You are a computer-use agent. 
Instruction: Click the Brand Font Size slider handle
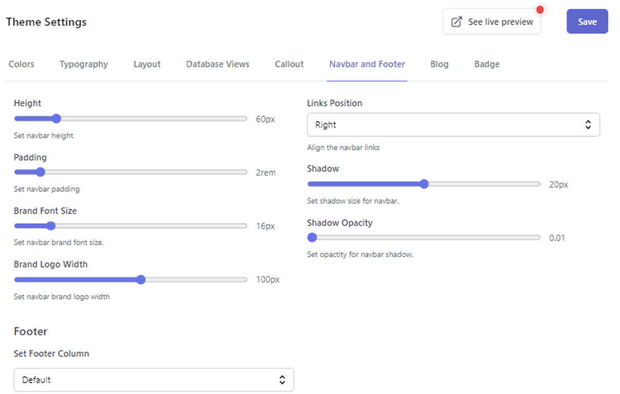pyautogui.click(x=50, y=226)
